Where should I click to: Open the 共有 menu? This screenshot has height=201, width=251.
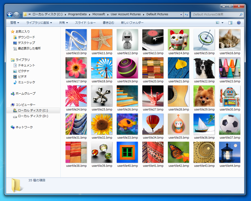pos(63,23)
